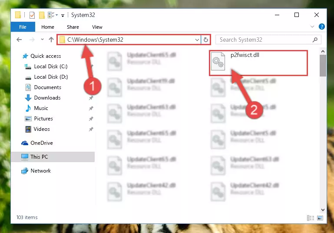This screenshot has height=233, width=334.
Task: Switch to the Share ribbon tab
Action: click(73, 27)
